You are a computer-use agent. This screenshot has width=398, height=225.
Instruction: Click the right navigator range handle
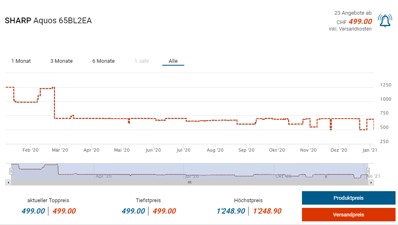click(368, 171)
